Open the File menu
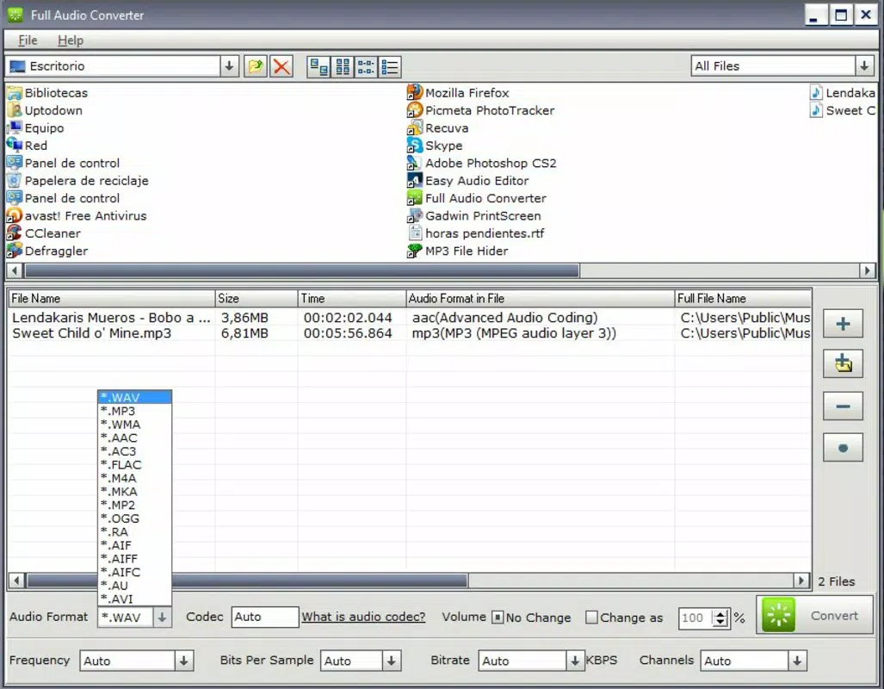884x689 pixels. point(28,40)
